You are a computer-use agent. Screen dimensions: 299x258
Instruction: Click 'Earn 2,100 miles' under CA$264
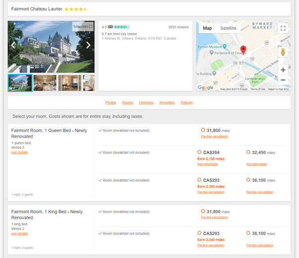[x=211, y=158]
